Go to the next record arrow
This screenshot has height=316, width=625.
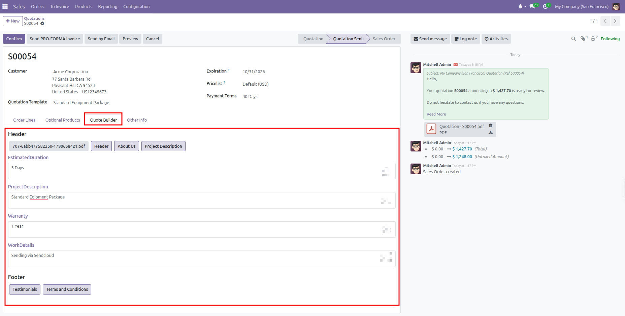click(615, 21)
